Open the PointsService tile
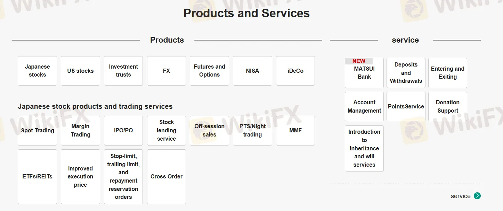 (406, 106)
